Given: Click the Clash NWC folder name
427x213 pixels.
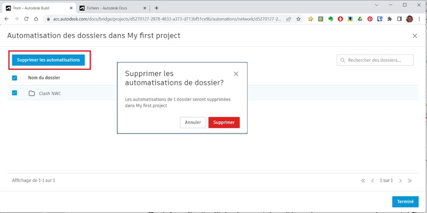Looking at the screenshot, I should point(50,93).
